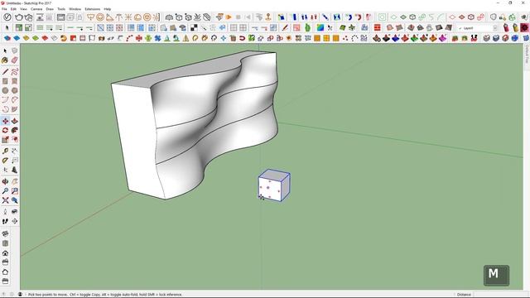
Task: Choose the Dimension tool
Action: tap(15, 151)
